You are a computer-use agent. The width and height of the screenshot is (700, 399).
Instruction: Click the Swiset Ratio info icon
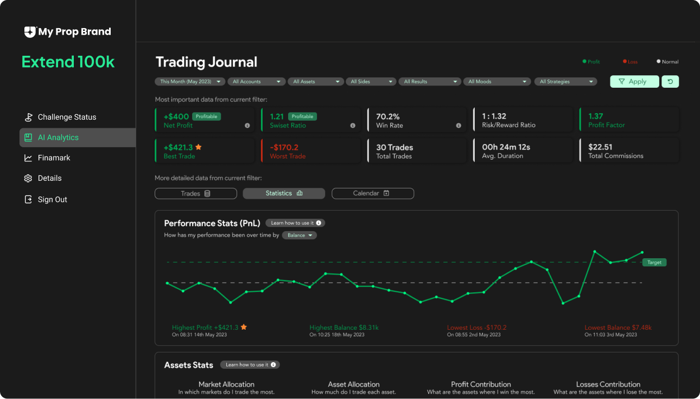[353, 126]
